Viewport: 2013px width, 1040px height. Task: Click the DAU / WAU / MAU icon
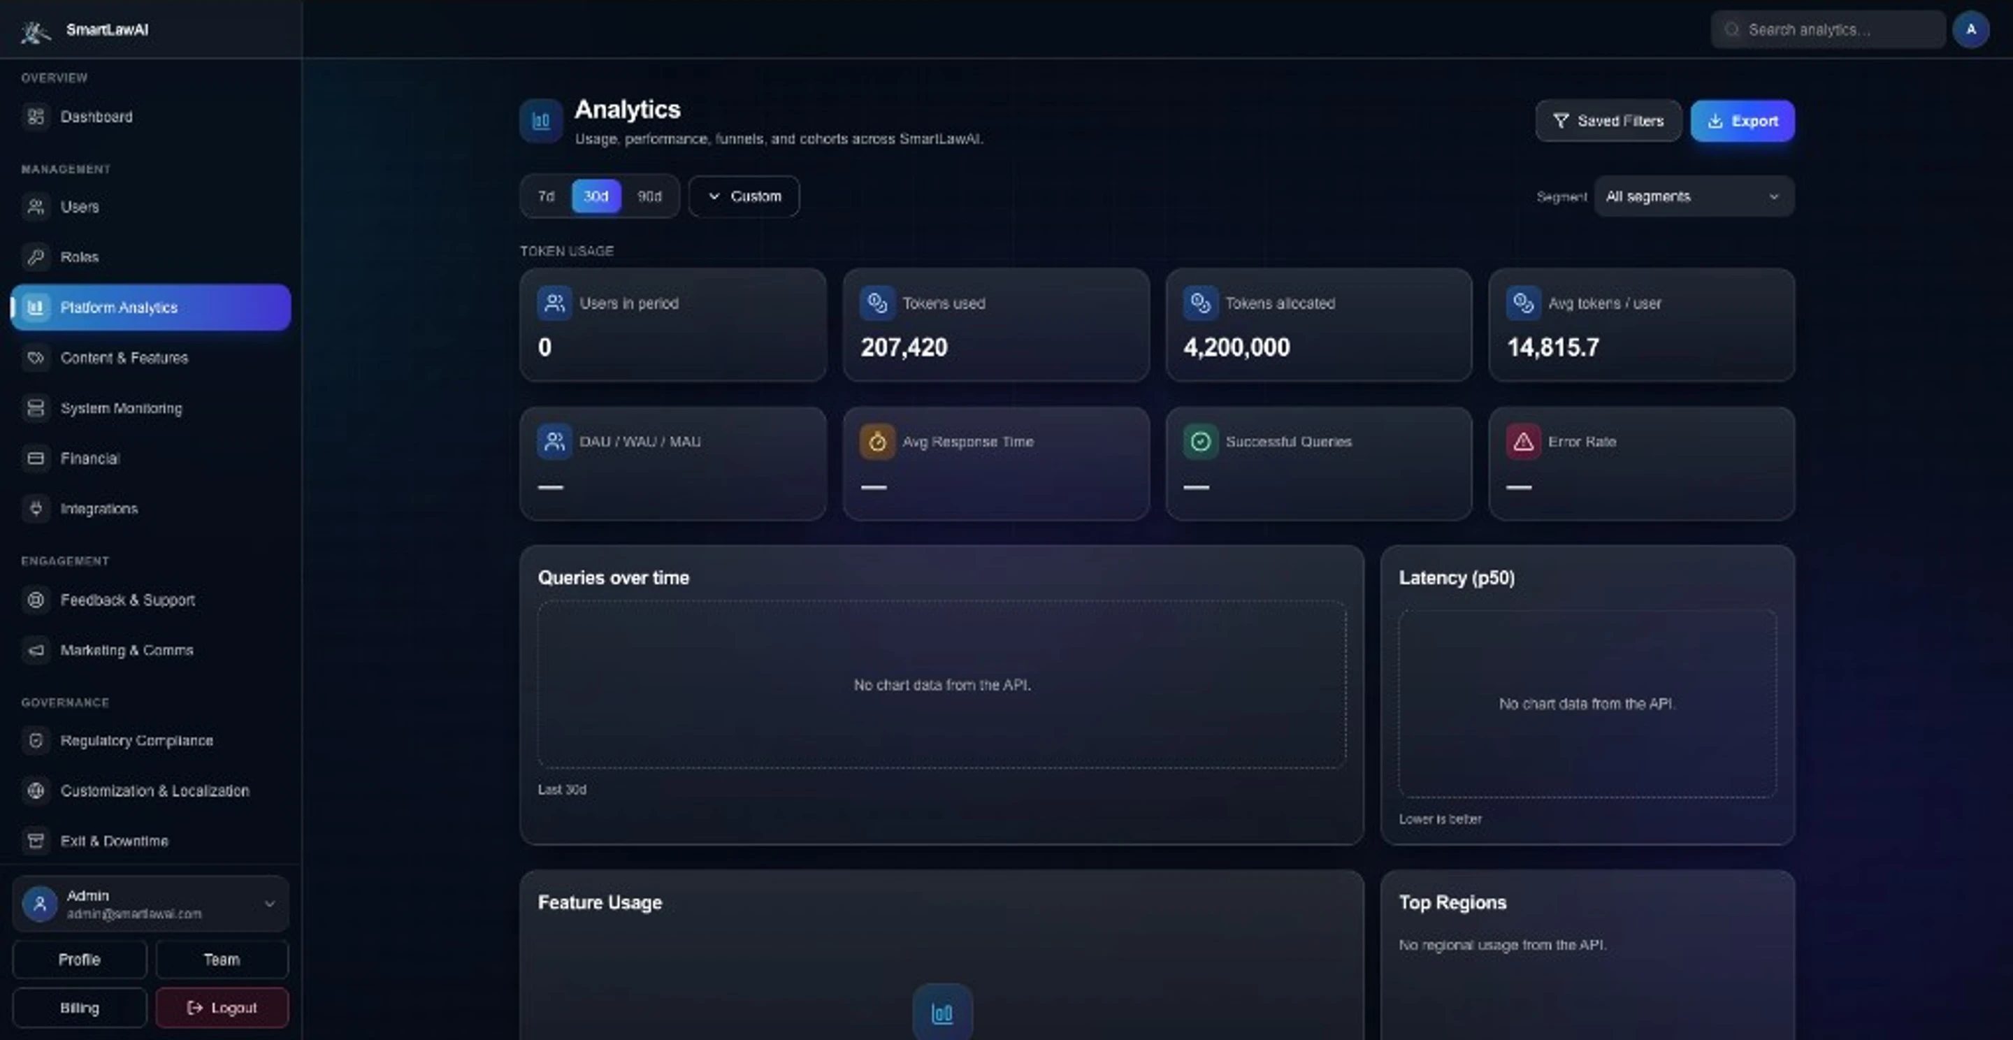pyautogui.click(x=554, y=442)
